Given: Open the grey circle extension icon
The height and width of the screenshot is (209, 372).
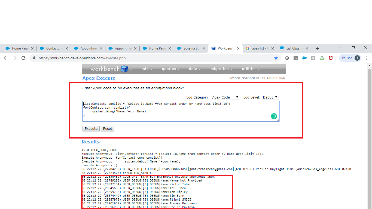Looking at the screenshot, I should click(287, 58).
